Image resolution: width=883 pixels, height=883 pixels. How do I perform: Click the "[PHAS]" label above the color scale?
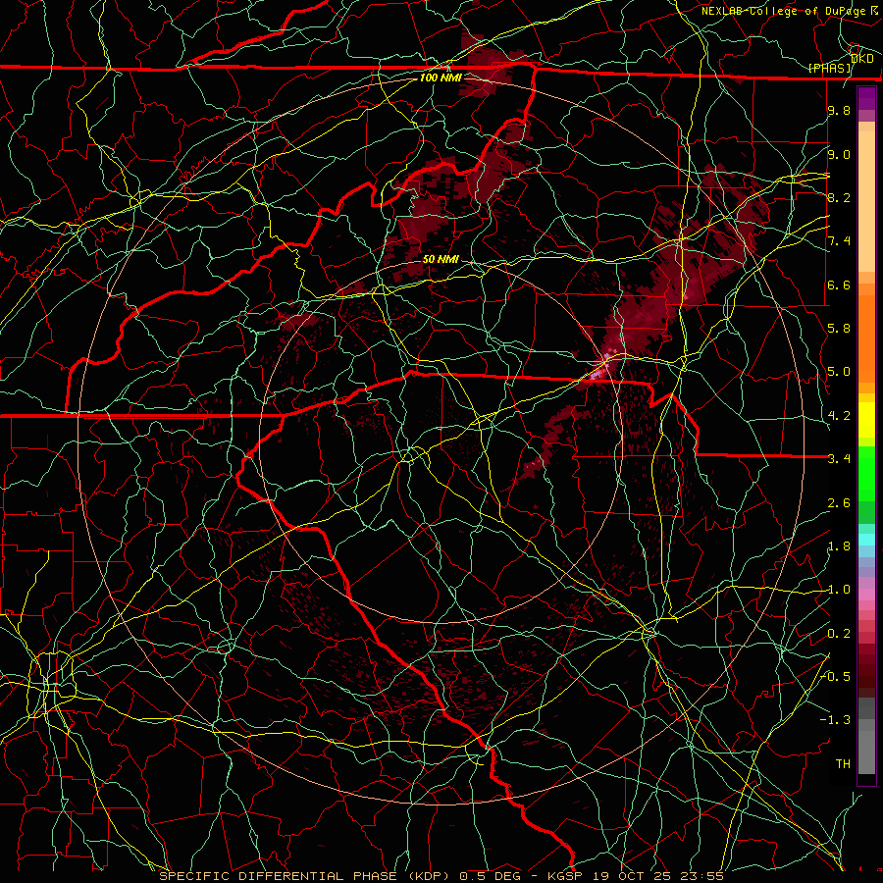coord(829,68)
